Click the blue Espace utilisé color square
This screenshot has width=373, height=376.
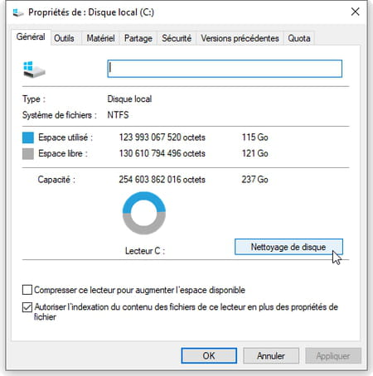click(x=28, y=137)
